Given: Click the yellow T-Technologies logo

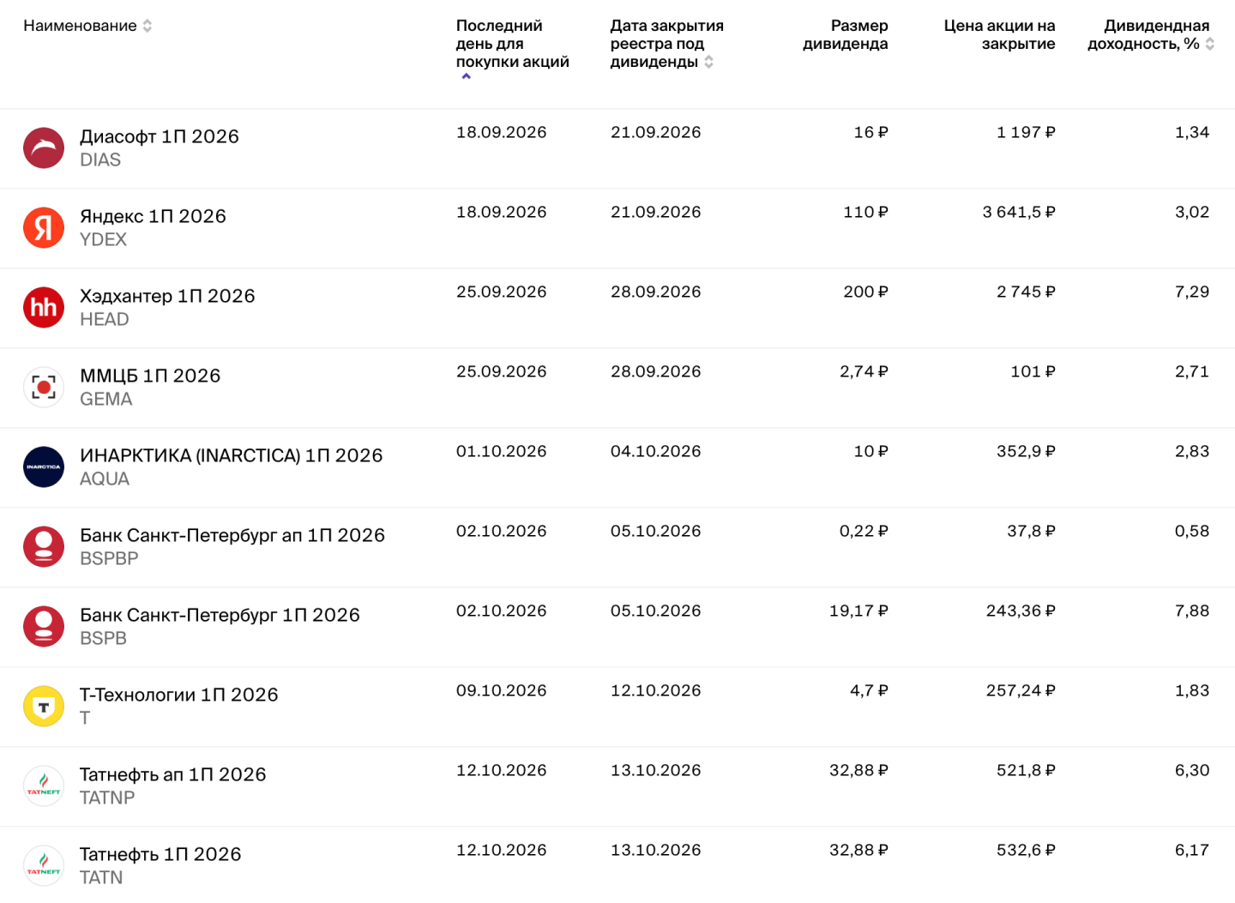Looking at the screenshot, I should 44,707.
